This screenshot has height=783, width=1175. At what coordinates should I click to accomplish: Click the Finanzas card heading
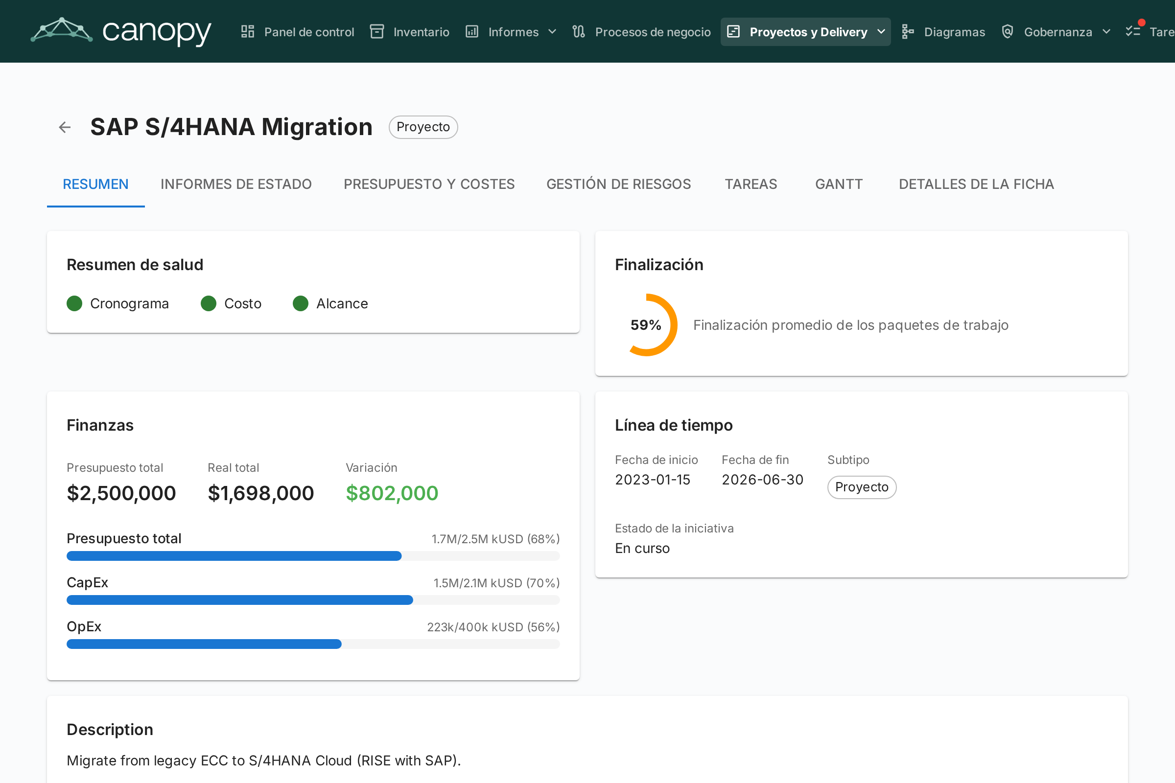(x=100, y=425)
